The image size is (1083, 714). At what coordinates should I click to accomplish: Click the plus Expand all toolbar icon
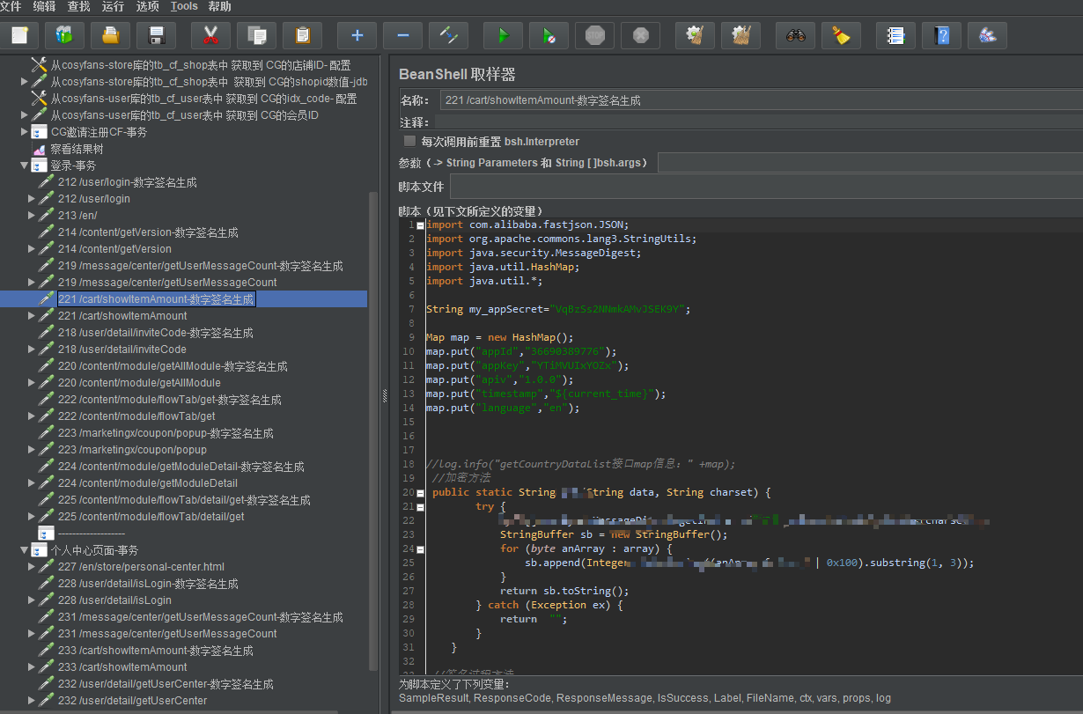click(357, 35)
